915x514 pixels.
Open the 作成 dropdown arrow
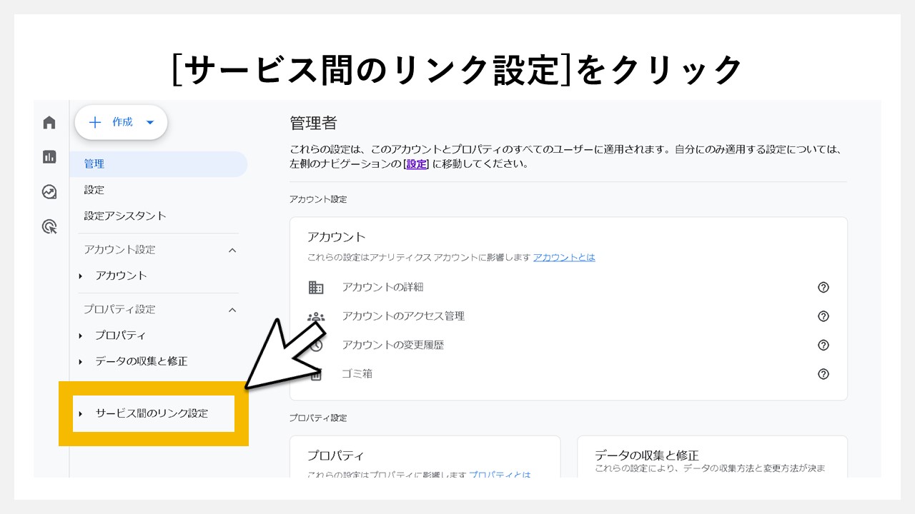[x=149, y=122]
